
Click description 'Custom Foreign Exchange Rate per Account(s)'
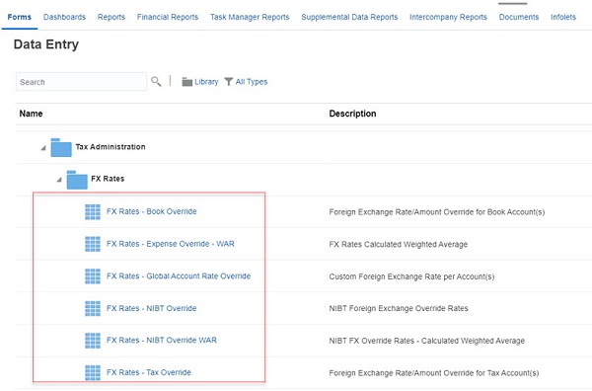[x=411, y=276]
